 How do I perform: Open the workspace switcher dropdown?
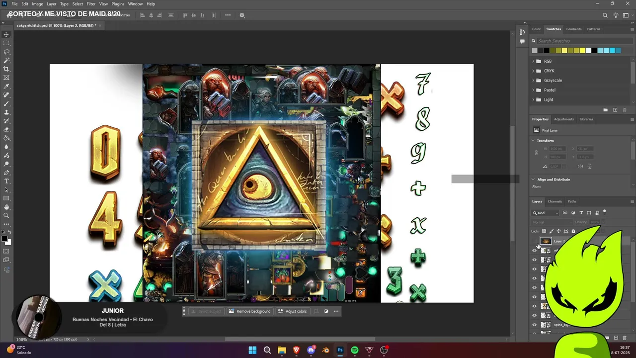(626, 15)
